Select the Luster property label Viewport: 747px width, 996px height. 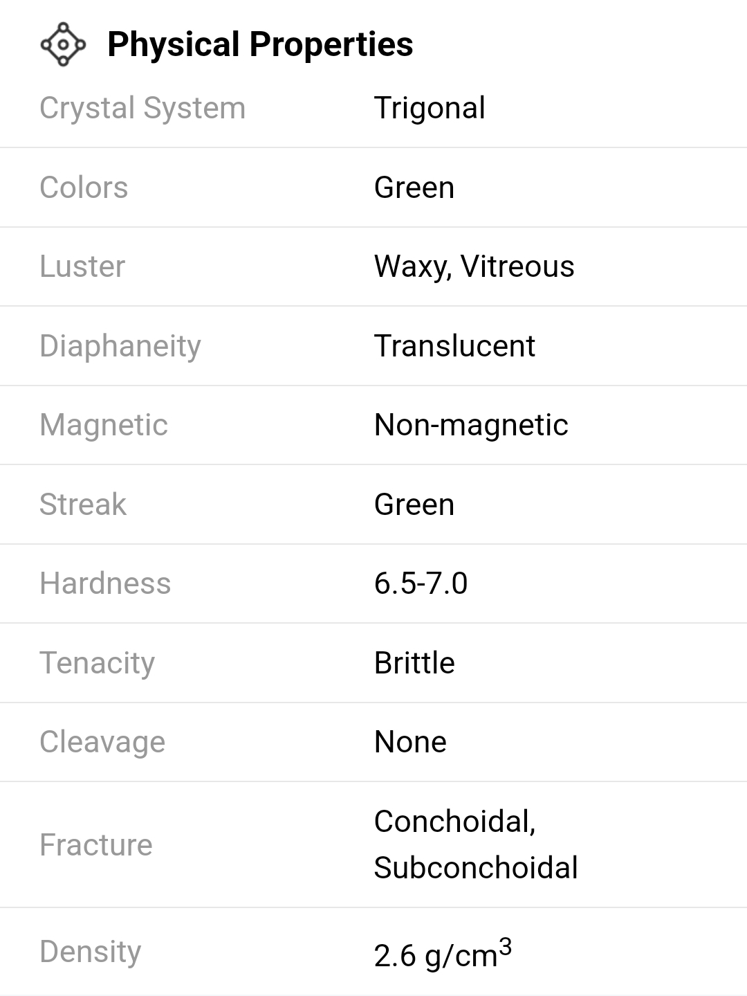[82, 266]
